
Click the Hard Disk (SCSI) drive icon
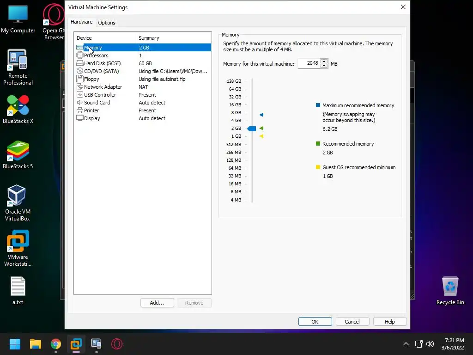79,63
